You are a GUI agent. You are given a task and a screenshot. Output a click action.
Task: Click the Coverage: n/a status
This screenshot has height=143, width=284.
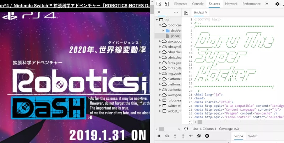[229, 129]
